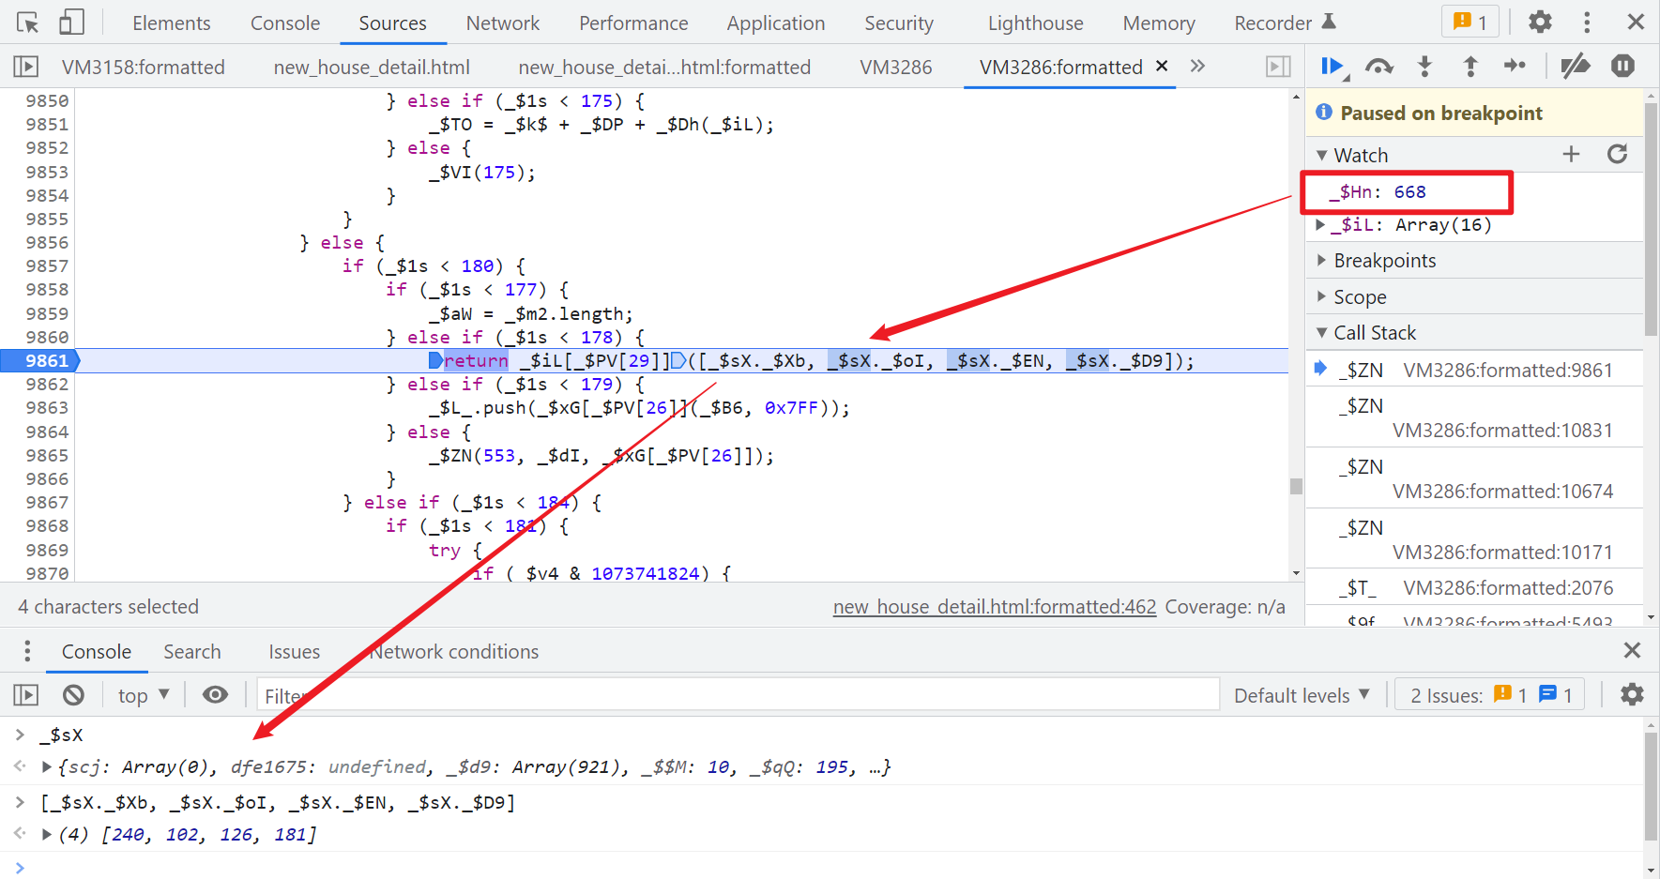Show the console sidebar
This screenshot has width=1660, height=879.
(x=26, y=695)
